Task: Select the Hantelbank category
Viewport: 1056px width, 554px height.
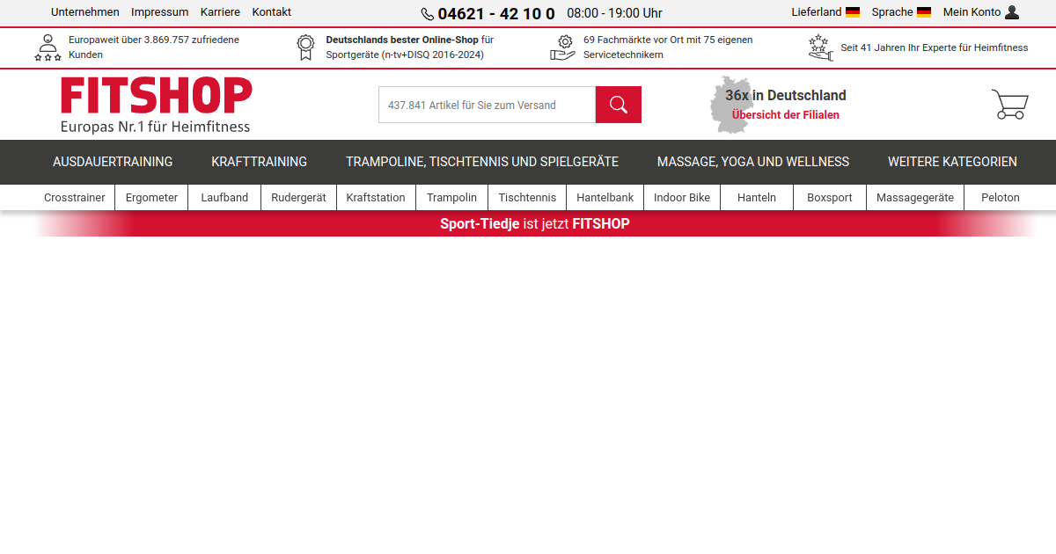Action: click(605, 198)
